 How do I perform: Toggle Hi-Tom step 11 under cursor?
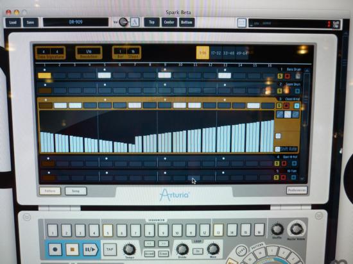pyautogui.click(x=194, y=178)
